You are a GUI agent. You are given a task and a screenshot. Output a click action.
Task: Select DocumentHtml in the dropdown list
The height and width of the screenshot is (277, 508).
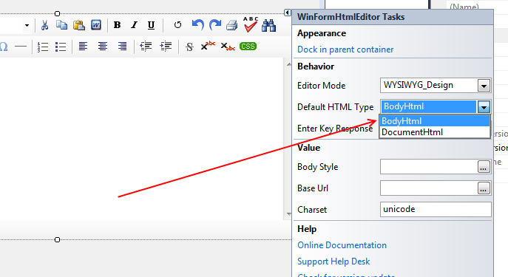coord(435,132)
